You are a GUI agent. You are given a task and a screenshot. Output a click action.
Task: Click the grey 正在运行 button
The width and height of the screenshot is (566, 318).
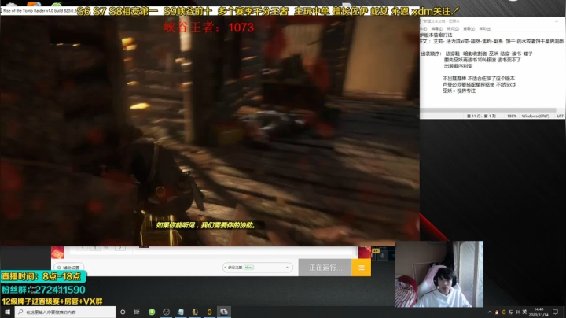325,268
